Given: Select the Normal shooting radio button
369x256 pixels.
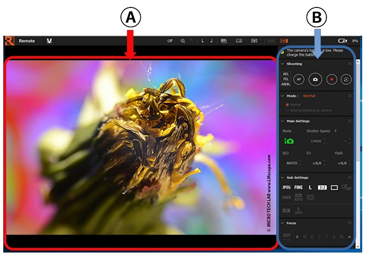Looking at the screenshot, I should pyautogui.click(x=287, y=105).
